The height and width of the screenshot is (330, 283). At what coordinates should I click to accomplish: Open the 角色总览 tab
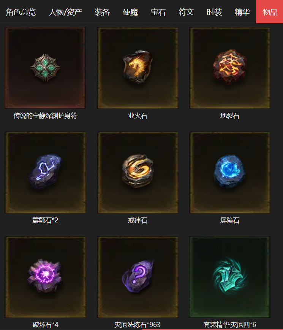coord(21,12)
